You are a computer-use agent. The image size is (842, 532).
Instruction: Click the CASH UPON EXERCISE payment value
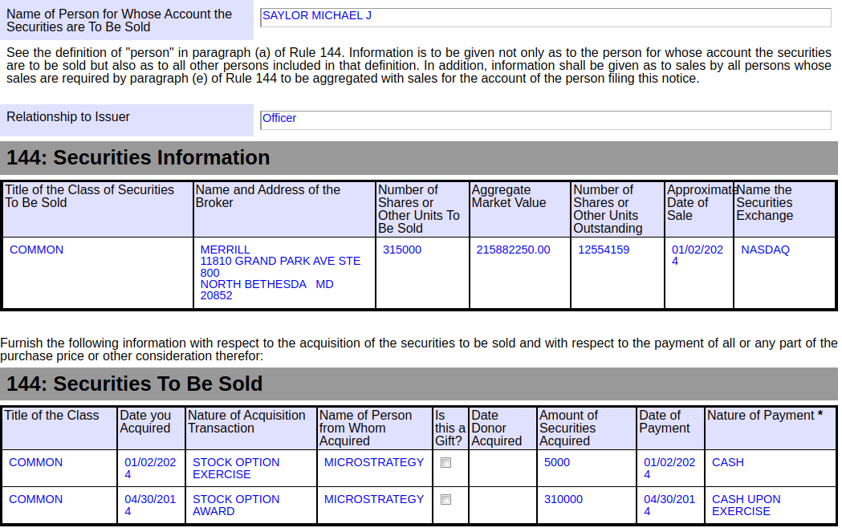click(x=746, y=506)
